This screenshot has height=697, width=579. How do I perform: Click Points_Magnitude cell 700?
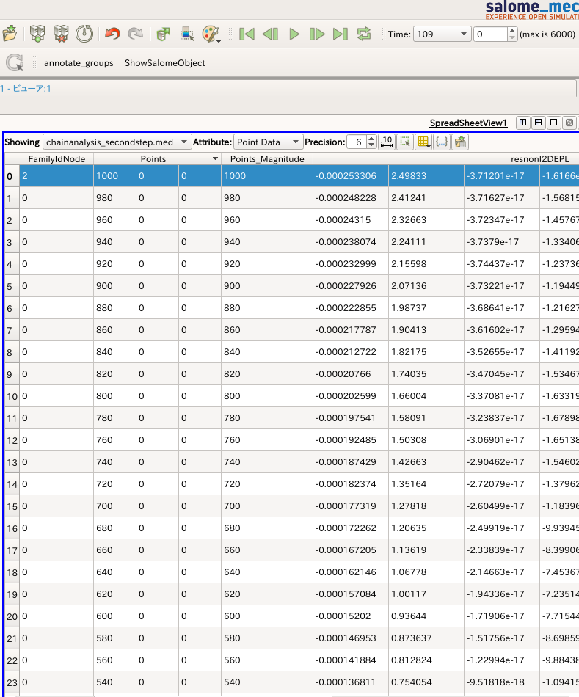pos(267,506)
